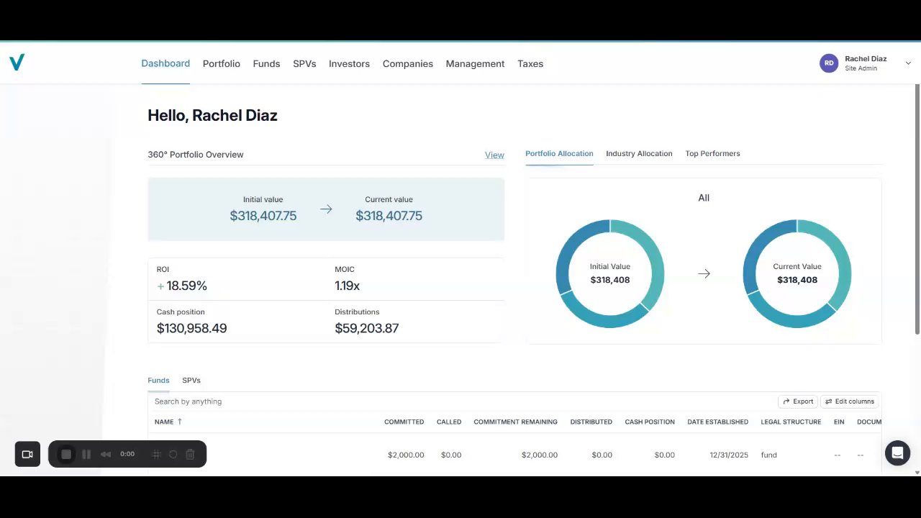Click the ROI value 18.59%
Image resolution: width=921 pixels, height=518 pixels.
[x=186, y=286]
